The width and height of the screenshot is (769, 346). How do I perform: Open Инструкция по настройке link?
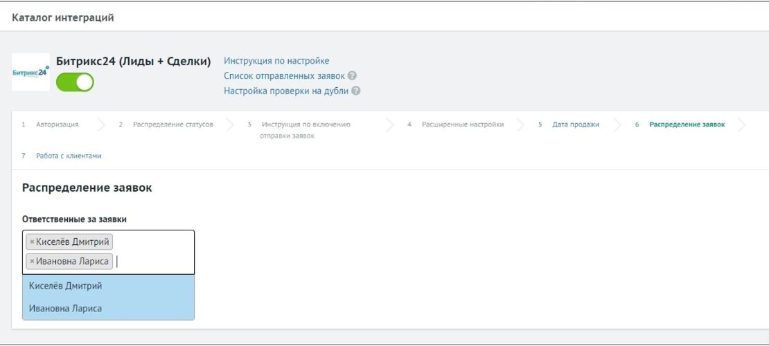click(276, 61)
